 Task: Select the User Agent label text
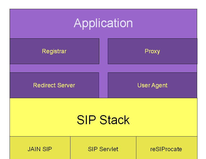pos(152,85)
